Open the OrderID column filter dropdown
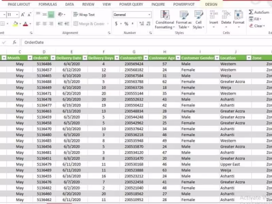272x204 pixels. (x=53, y=58)
